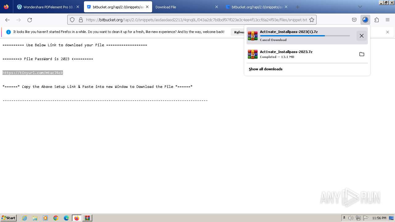
Task: Click the greyed forward navigation arrow
Action: [19, 20]
